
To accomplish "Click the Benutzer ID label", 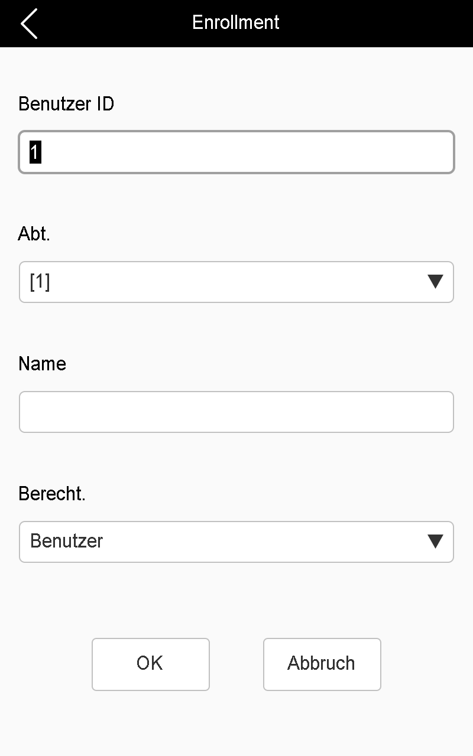I will coord(66,104).
